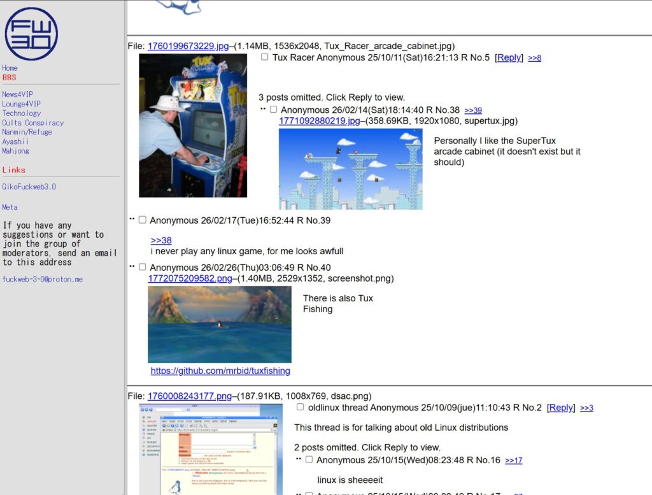Open the tuxfishing GitHub link

click(220, 371)
